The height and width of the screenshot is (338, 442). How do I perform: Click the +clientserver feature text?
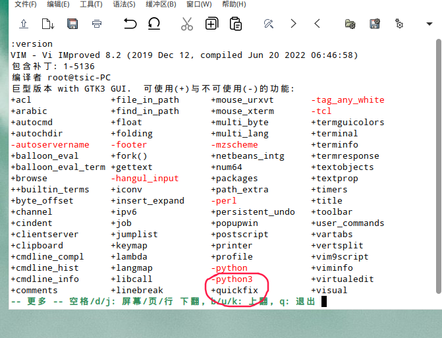pyautogui.click(x=45, y=235)
